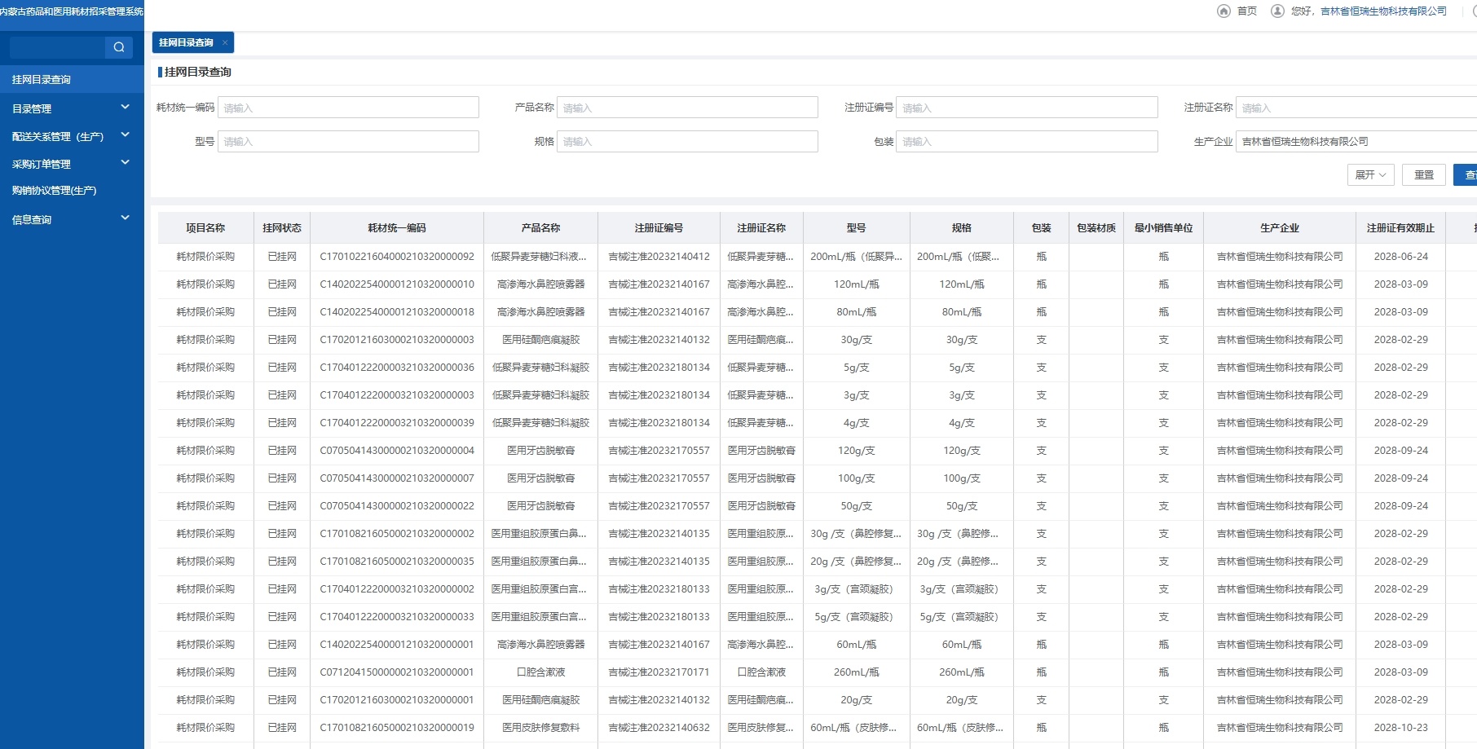Click code C14020225400001210320000010
Image resolution: width=1477 pixels, height=749 pixels.
(397, 284)
